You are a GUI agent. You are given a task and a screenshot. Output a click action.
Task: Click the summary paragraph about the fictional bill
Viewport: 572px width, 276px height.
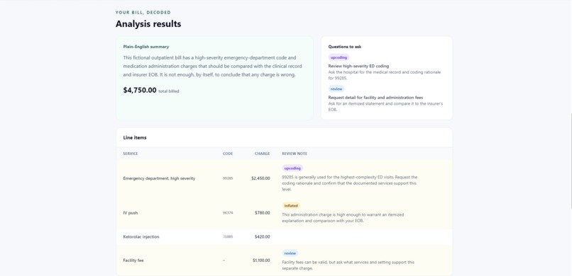point(213,67)
